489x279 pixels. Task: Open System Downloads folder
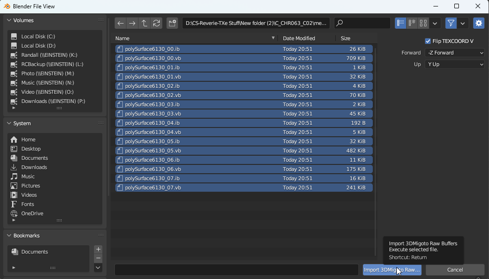55,167
